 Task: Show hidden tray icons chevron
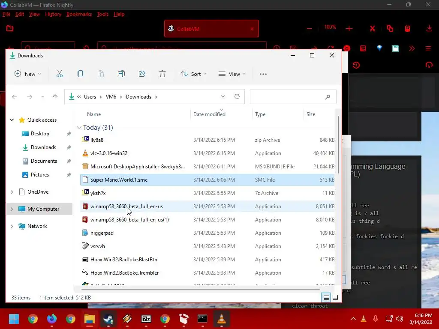[x=353, y=319]
